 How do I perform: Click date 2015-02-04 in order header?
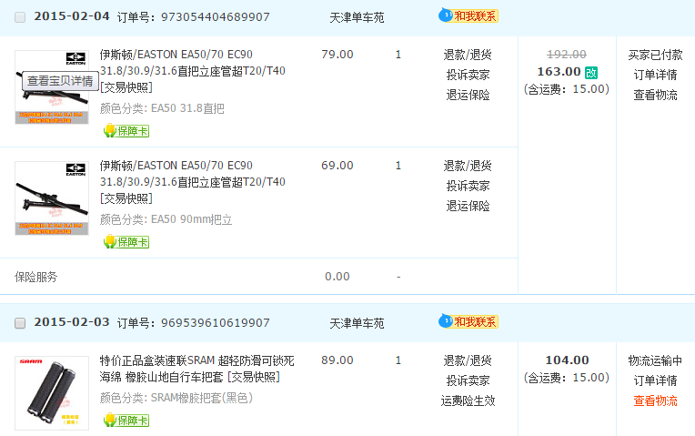[72, 16]
